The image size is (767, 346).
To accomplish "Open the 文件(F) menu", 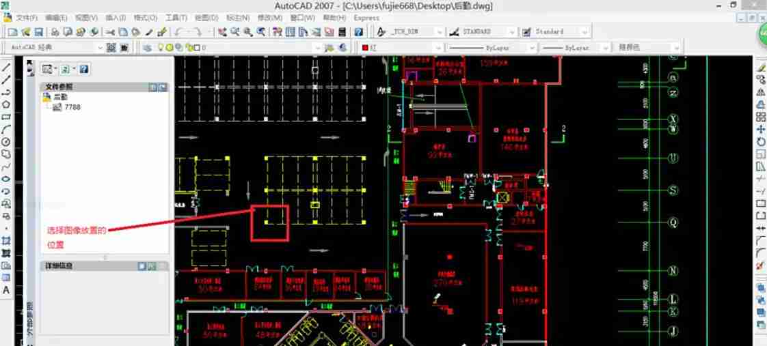I will coord(27,18).
